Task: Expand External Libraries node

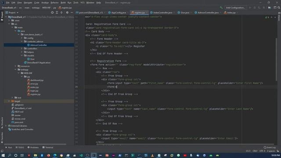Action: (6, 126)
